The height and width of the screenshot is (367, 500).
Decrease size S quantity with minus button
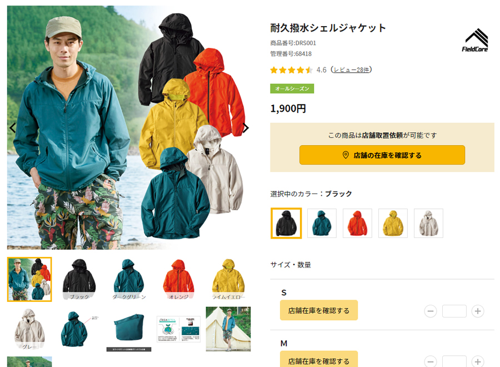pyautogui.click(x=430, y=311)
